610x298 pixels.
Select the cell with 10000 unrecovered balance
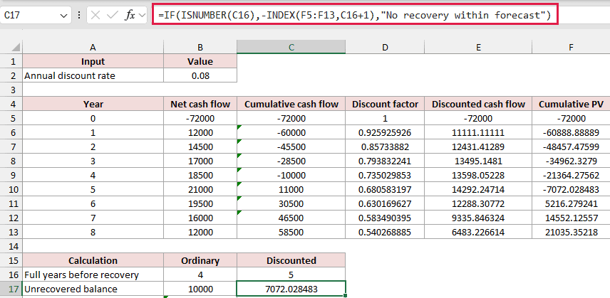(x=200, y=289)
